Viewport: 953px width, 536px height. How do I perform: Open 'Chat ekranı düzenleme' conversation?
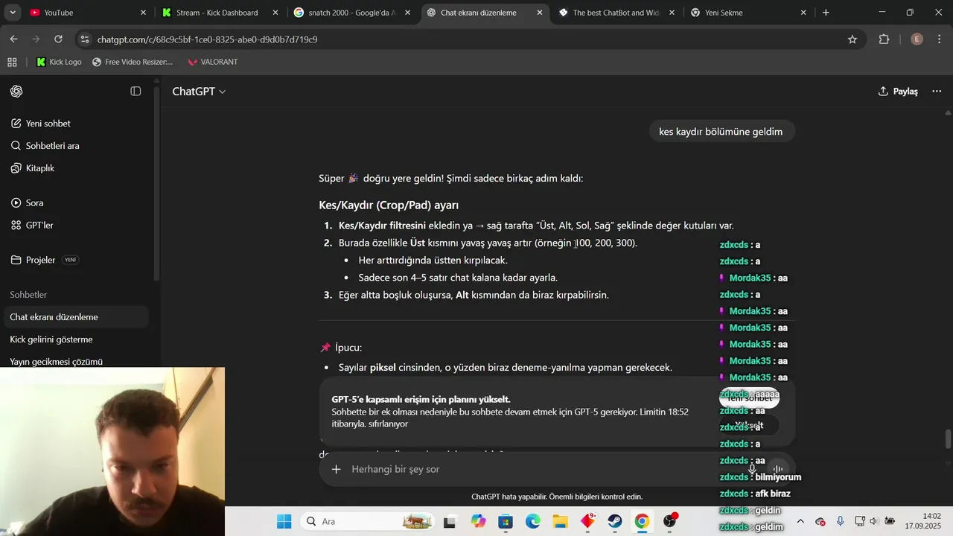coord(74,317)
